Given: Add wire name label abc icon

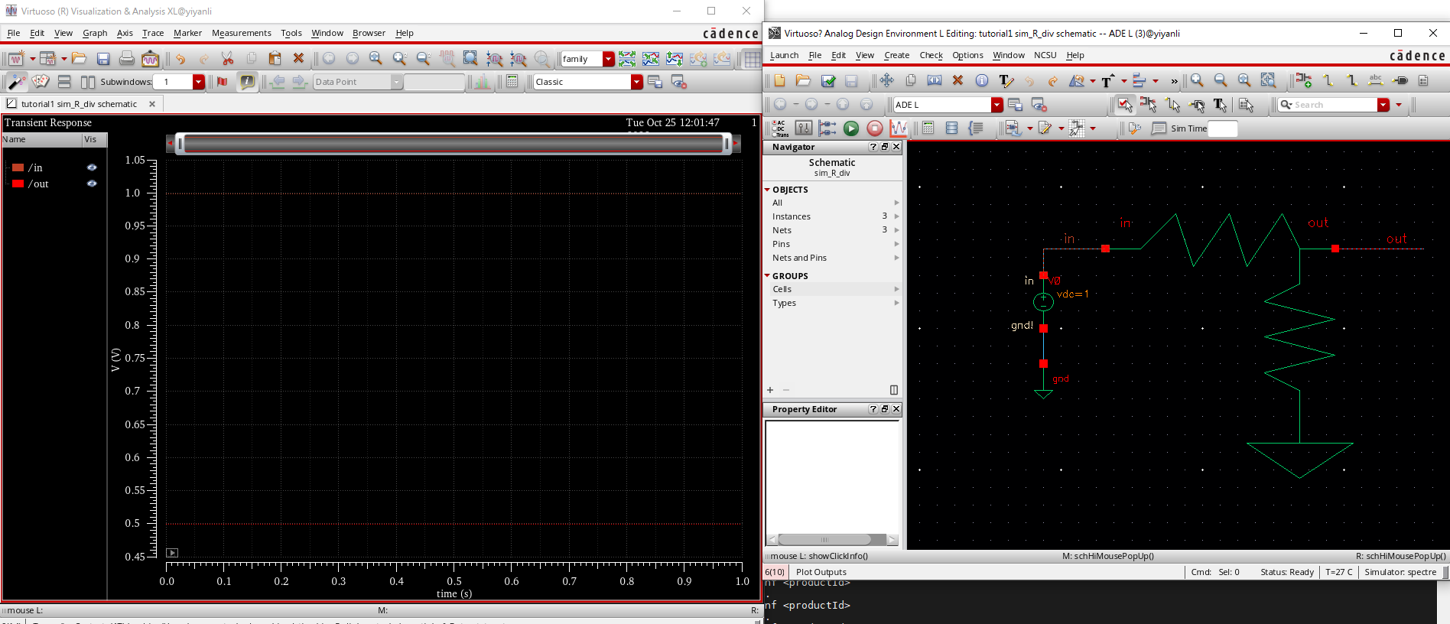Looking at the screenshot, I should [1375, 80].
